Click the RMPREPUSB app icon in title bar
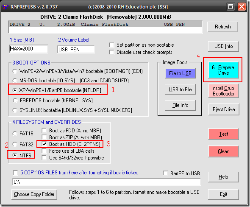This screenshot has width=250, height=207. click(x=5, y=7)
